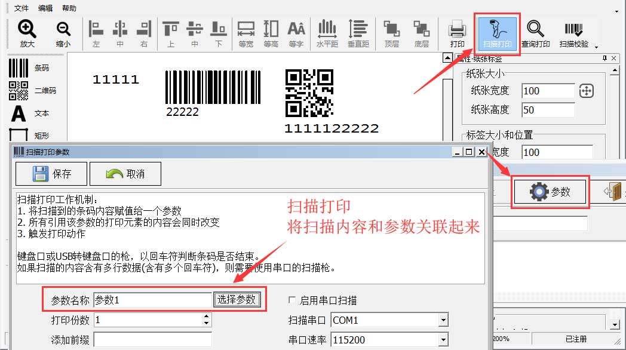
Task: Open the 串口速率 115200 dropdown
Action: pos(443,340)
